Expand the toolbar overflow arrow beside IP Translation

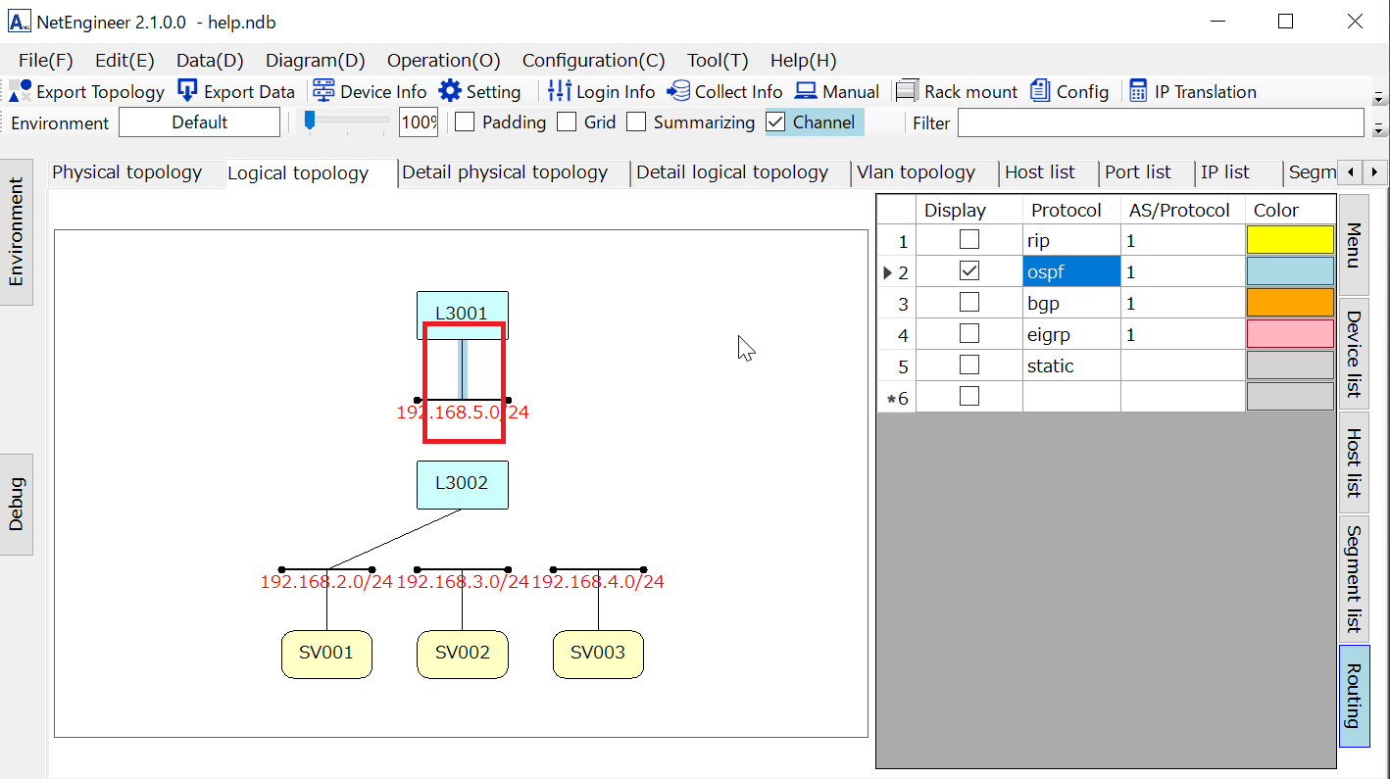(1378, 98)
